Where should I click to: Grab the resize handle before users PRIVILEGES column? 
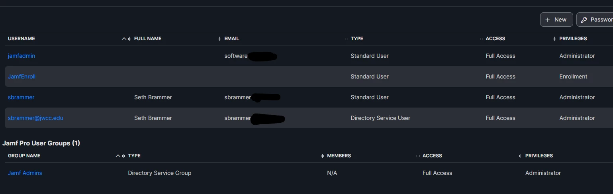coord(555,39)
